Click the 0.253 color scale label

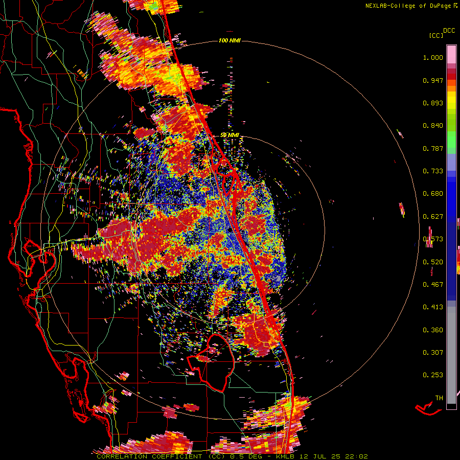[x=433, y=375]
